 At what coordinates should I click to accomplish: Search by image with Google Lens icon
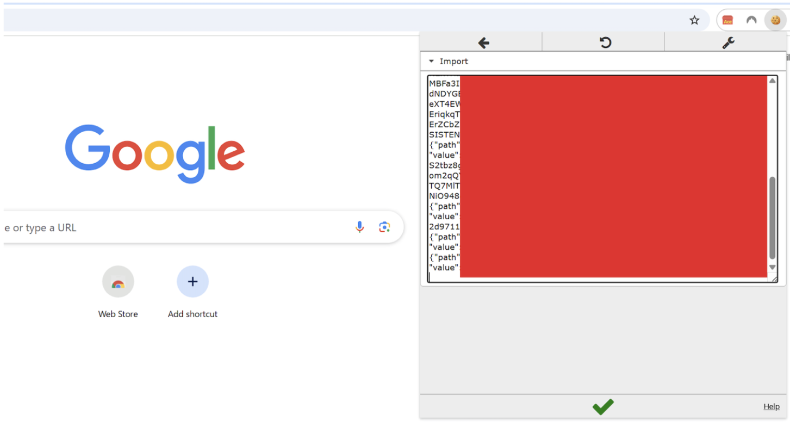pos(384,227)
